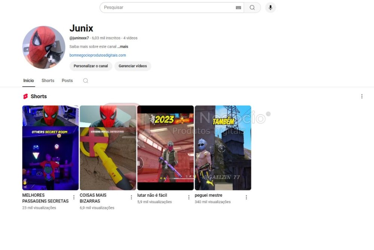
Task: Click the Shorts section heading
Action: click(39, 96)
